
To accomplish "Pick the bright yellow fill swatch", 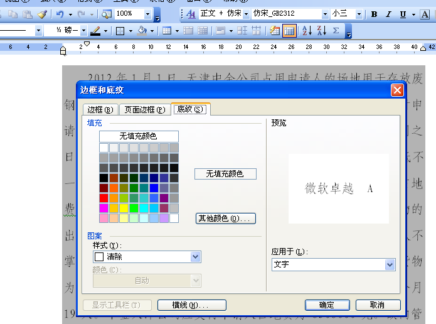I will pyautogui.click(x=124, y=208).
